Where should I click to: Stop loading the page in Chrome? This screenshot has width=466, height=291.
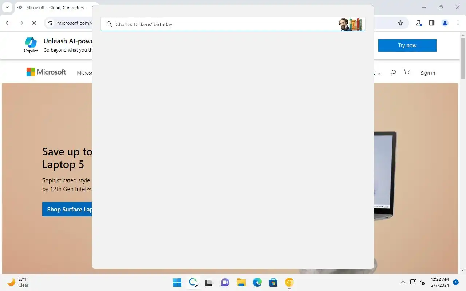click(x=34, y=23)
